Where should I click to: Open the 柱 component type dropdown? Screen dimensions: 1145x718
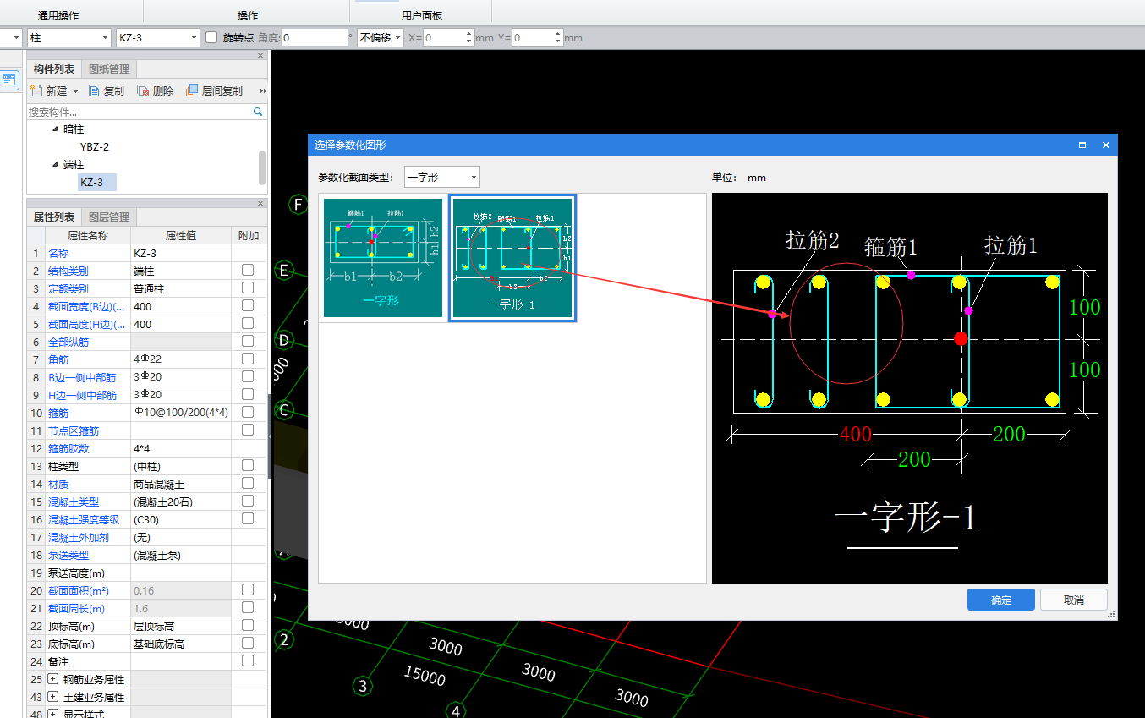106,38
